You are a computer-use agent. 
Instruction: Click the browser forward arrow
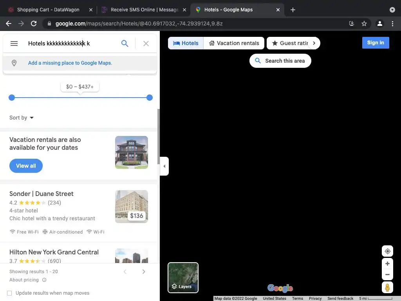21,24
